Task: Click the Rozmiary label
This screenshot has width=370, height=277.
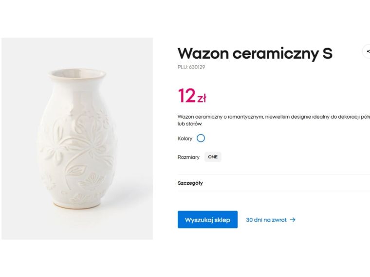Action: coord(188,157)
